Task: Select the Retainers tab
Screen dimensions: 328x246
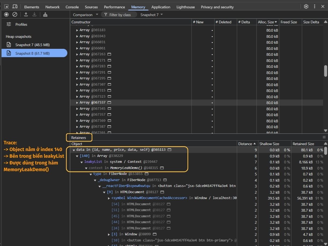Action: pyautogui.click(x=79, y=138)
